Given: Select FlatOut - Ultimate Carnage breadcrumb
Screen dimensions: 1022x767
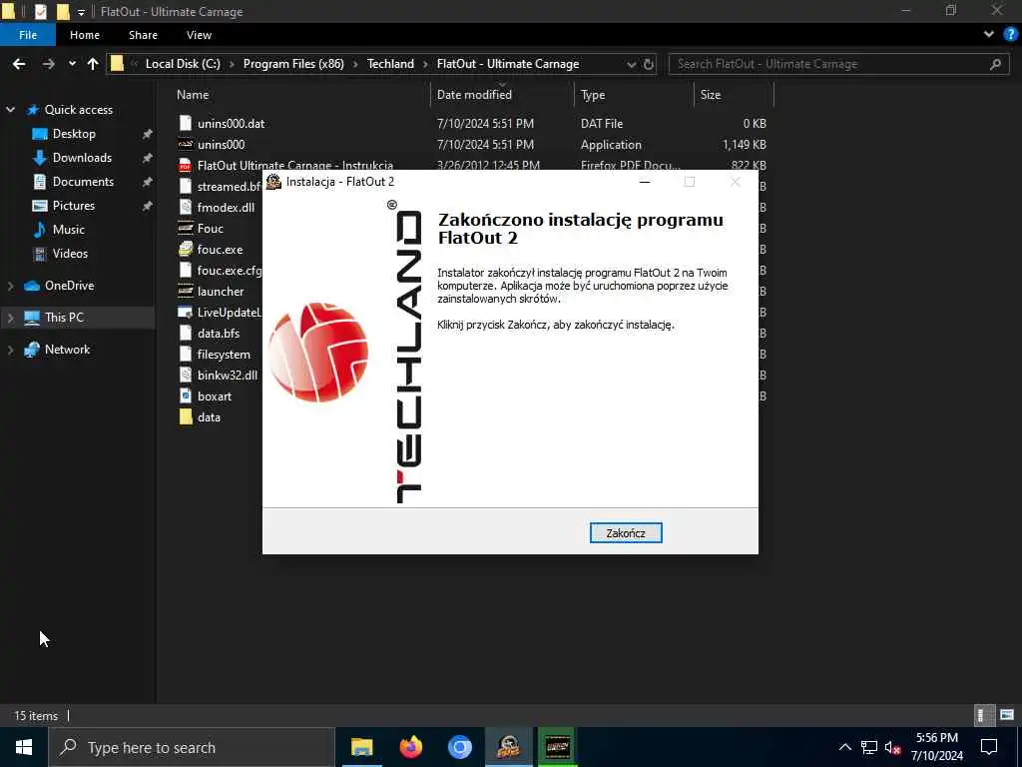Looking at the screenshot, I should [x=508, y=64].
